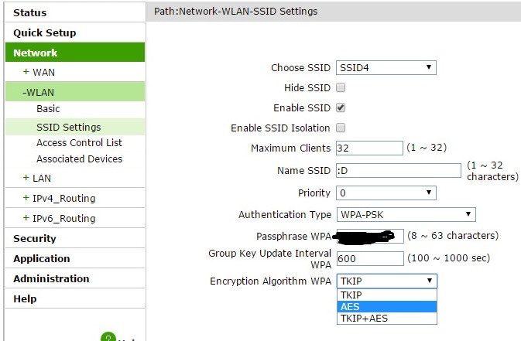The image size is (521, 341).
Task: Open the Security menu section
Action: [35, 238]
